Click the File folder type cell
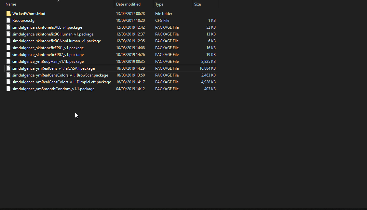Screen dimensions: 367x210 (164, 14)
